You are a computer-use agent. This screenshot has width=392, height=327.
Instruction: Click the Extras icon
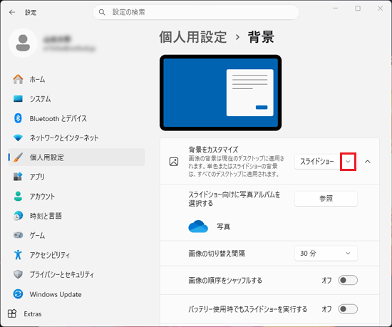click(12, 313)
